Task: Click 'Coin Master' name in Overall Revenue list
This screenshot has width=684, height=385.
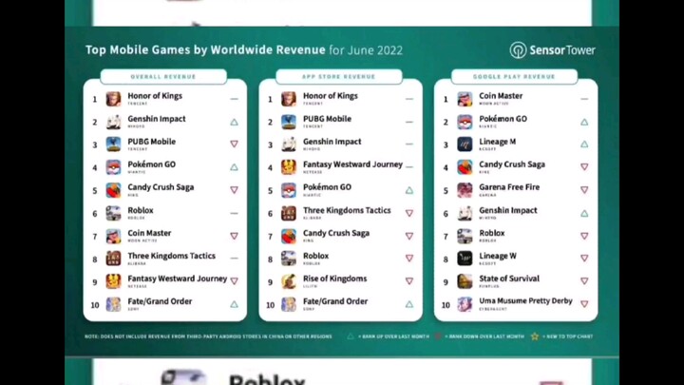Action: point(149,233)
